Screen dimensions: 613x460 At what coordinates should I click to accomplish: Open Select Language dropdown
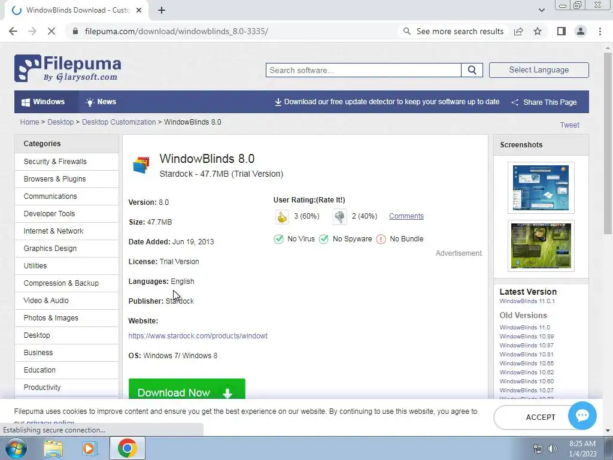pyautogui.click(x=539, y=70)
